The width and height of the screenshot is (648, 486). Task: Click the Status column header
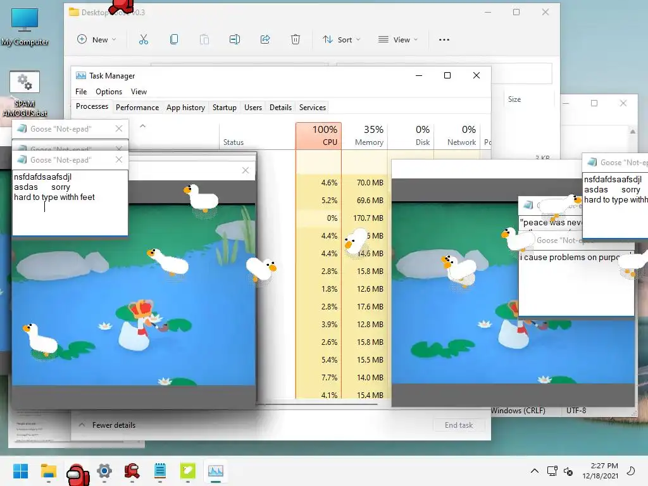pyautogui.click(x=234, y=142)
